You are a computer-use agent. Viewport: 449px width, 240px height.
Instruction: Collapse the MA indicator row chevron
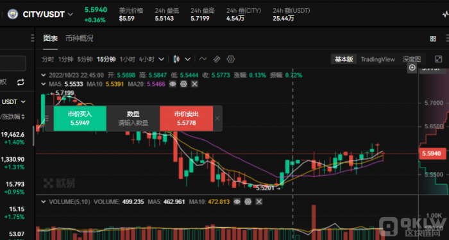pyautogui.click(x=43, y=84)
